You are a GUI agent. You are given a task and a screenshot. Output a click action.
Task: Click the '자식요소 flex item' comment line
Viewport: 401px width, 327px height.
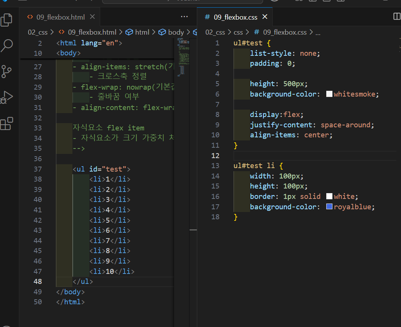pos(108,128)
